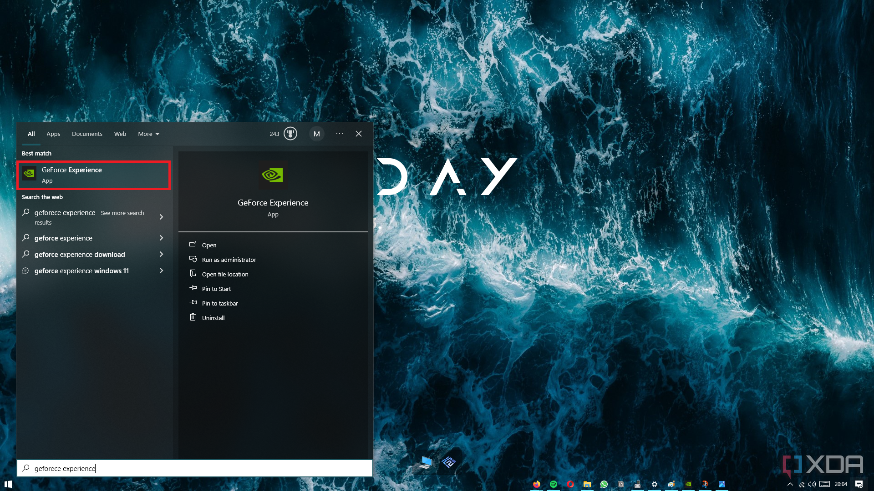Open the network Wi-Fi tray icon

802,484
